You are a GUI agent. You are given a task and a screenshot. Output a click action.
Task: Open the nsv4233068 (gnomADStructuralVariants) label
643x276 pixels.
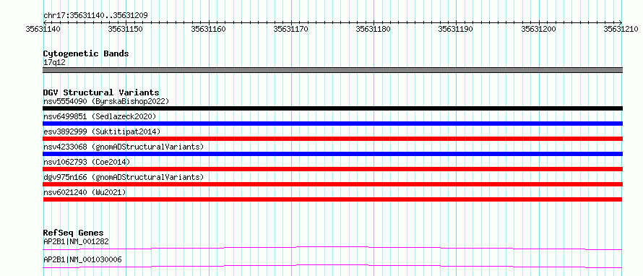[124, 147]
